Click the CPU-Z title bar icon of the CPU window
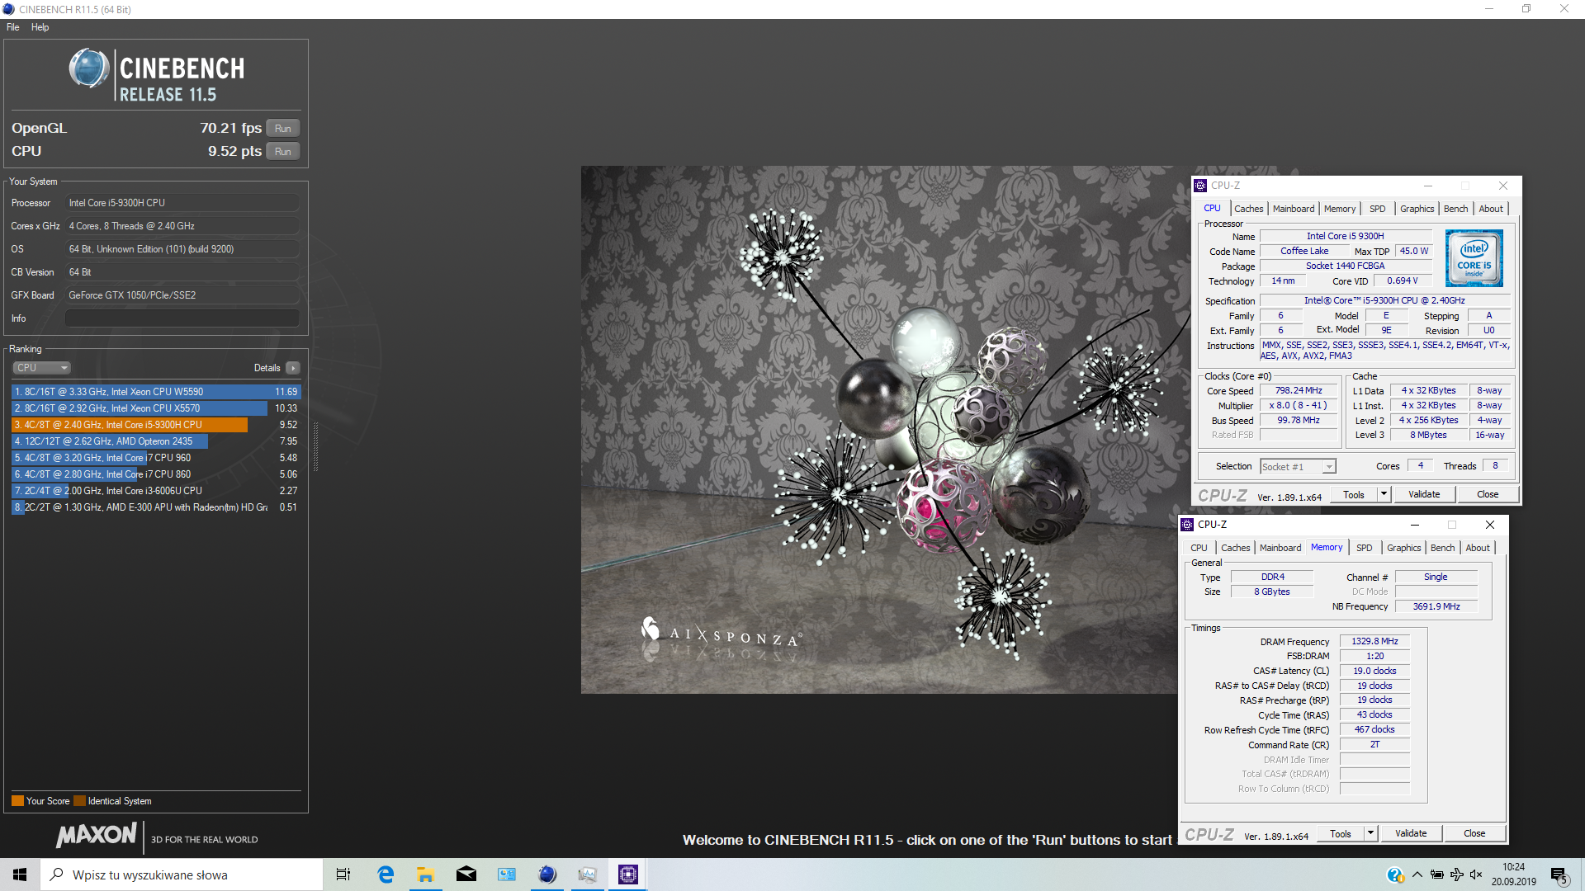 (1200, 186)
